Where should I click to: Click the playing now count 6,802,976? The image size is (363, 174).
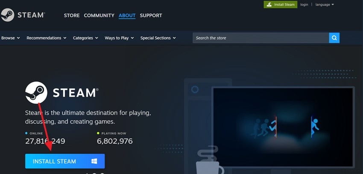tap(114, 141)
